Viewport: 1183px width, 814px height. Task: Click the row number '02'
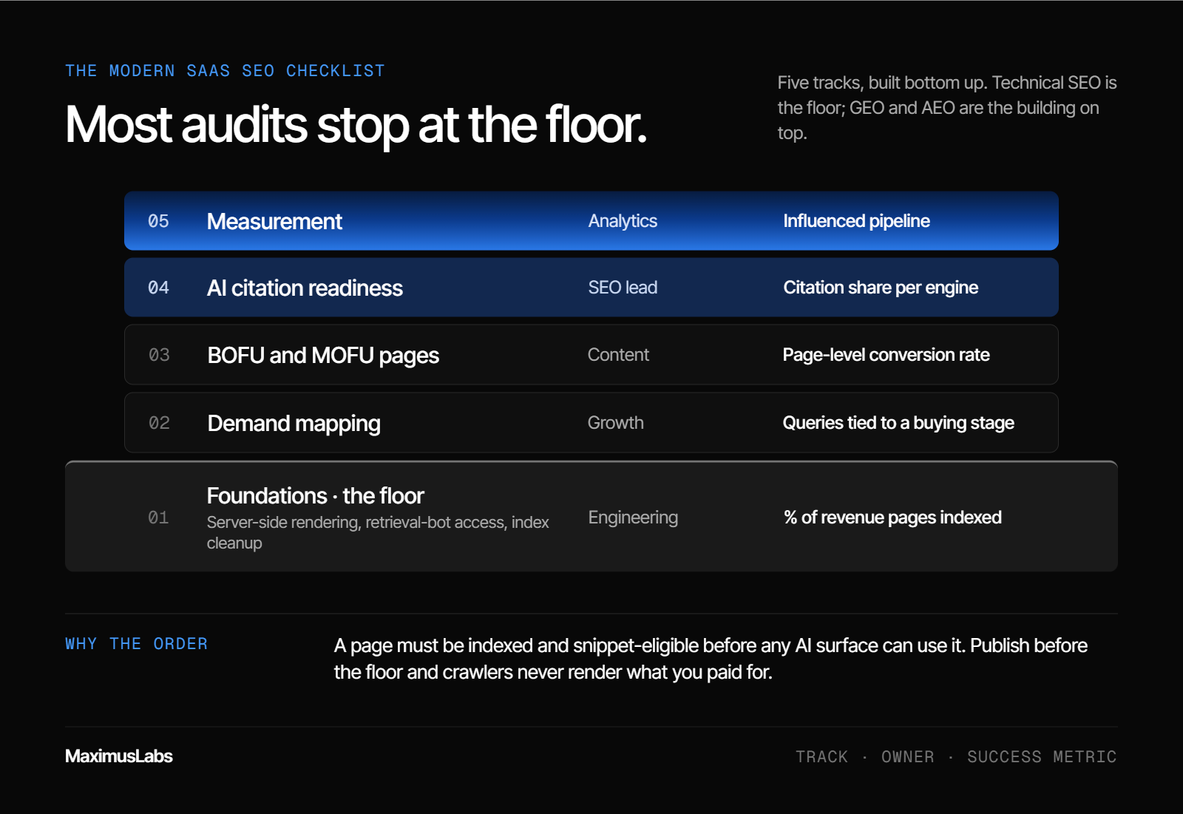[x=159, y=423]
